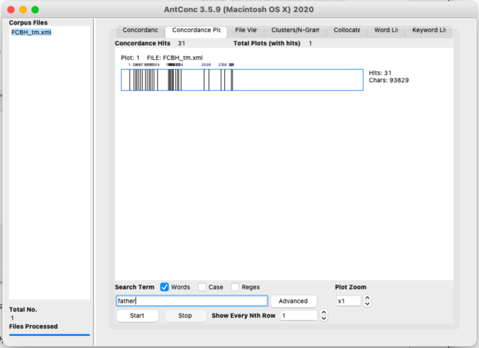This screenshot has width=479, height=348.
Task: Switch to the Concordance tab
Action: click(x=140, y=30)
